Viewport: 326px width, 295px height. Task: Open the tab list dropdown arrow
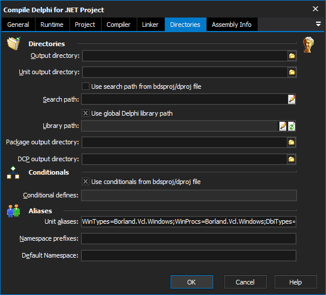coord(318,24)
